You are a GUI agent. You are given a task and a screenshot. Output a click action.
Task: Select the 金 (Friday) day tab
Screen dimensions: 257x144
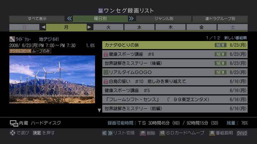[201, 27]
